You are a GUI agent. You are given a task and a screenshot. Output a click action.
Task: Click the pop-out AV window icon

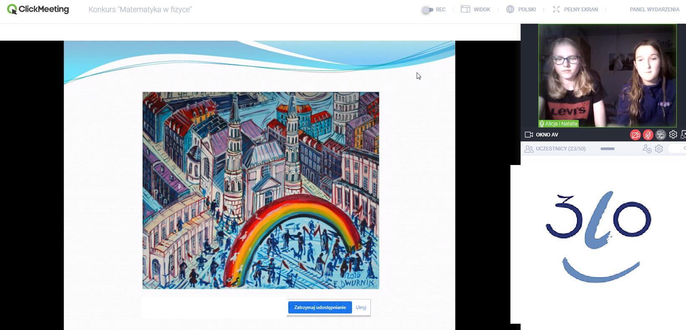click(683, 134)
